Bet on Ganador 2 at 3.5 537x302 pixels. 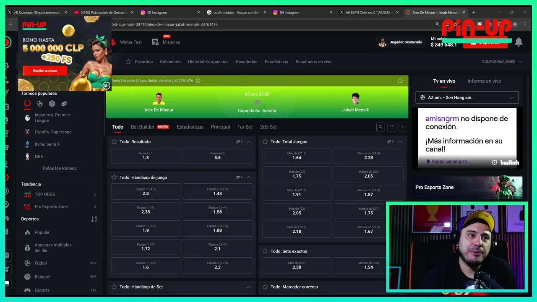pyautogui.click(x=217, y=156)
